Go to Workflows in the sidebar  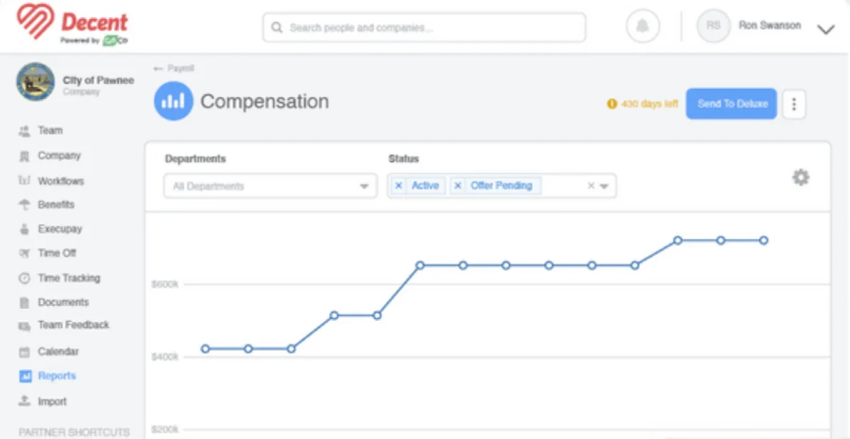pyautogui.click(x=60, y=181)
